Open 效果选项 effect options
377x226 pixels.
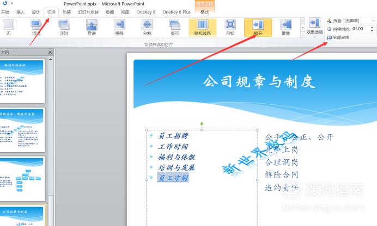(x=314, y=28)
